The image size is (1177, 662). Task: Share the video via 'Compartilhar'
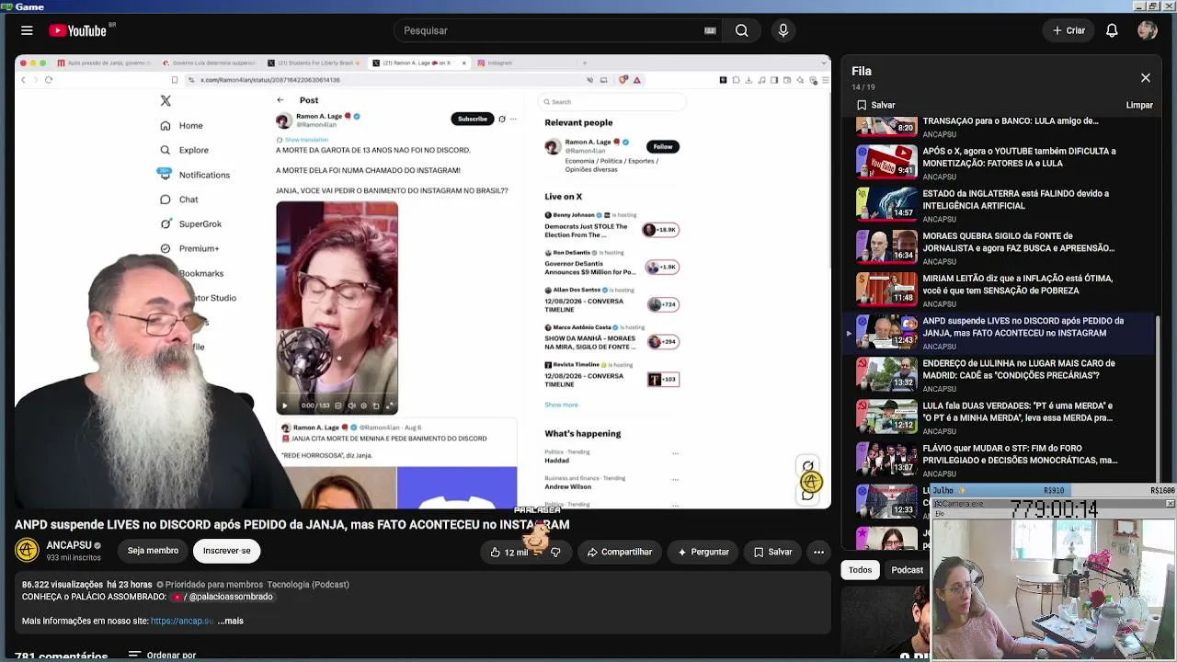tap(620, 552)
